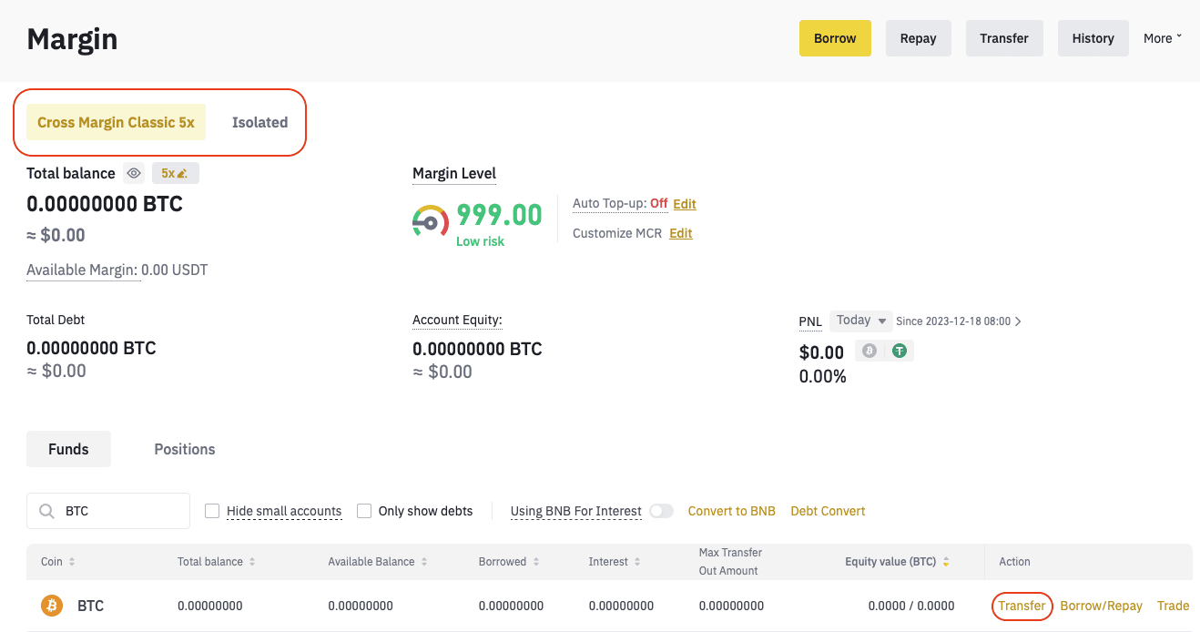Enable Only show debts checkbox
The height and width of the screenshot is (632, 1200).
pos(364,511)
